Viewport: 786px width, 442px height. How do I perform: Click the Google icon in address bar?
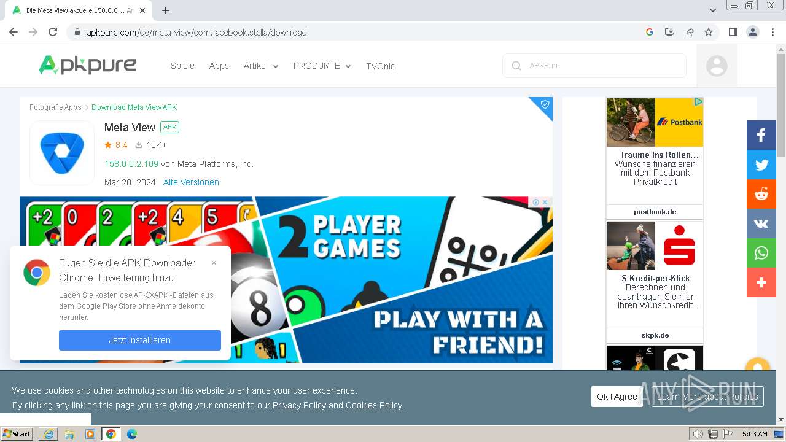650,33
